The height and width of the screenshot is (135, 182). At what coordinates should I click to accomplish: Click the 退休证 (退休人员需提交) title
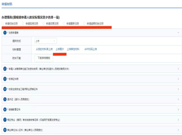(18, 99)
